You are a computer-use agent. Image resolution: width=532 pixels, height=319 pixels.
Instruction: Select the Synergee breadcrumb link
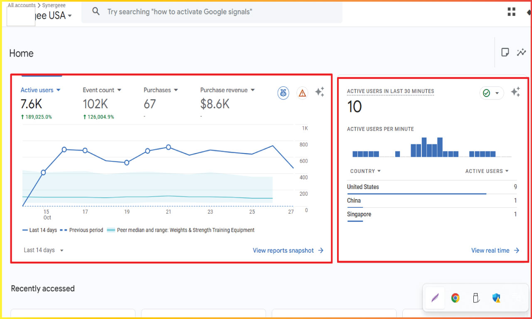(x=54, y=5)
